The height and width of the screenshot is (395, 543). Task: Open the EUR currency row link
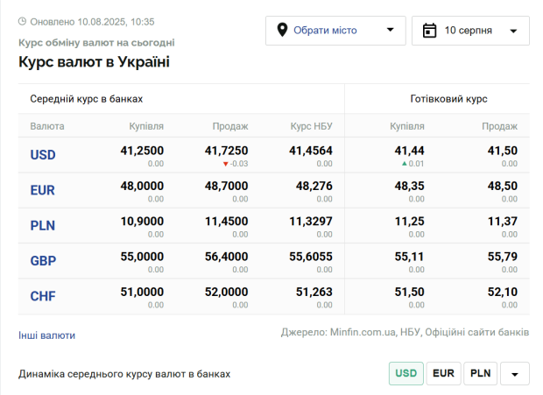coord(43,190)
